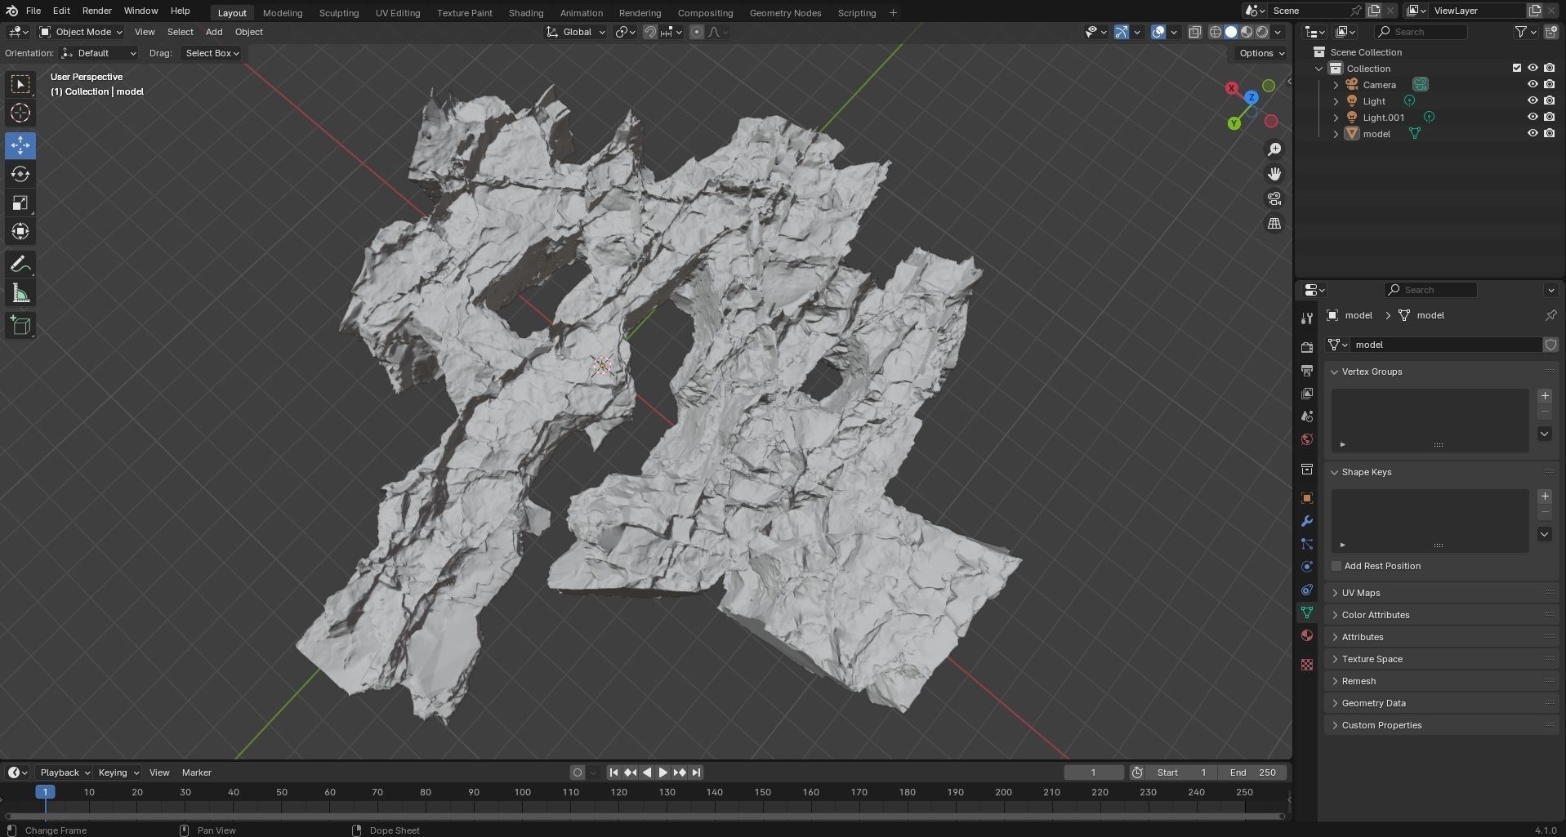Open the Modifiers properties tab
This screenshot has height=837, width=1566.
[1307, 521]
